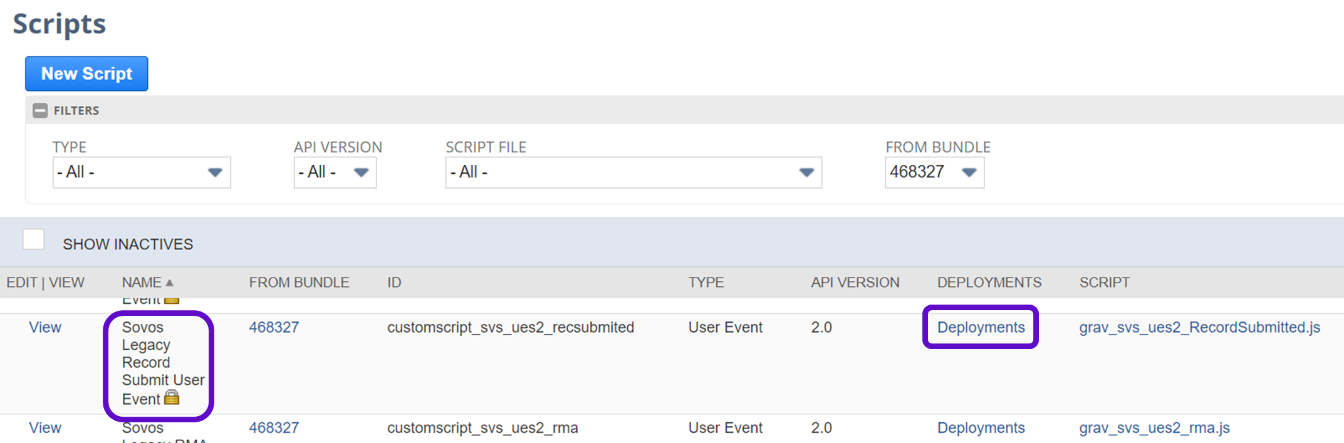Image resolution: width=1344 pixels, height=443 pixels.
Task: Open bundle 468327 link for rma script
Action: [274, 428]
